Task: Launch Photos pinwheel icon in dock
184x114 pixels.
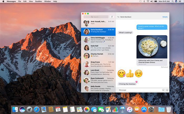Action: tap(87, 110)
